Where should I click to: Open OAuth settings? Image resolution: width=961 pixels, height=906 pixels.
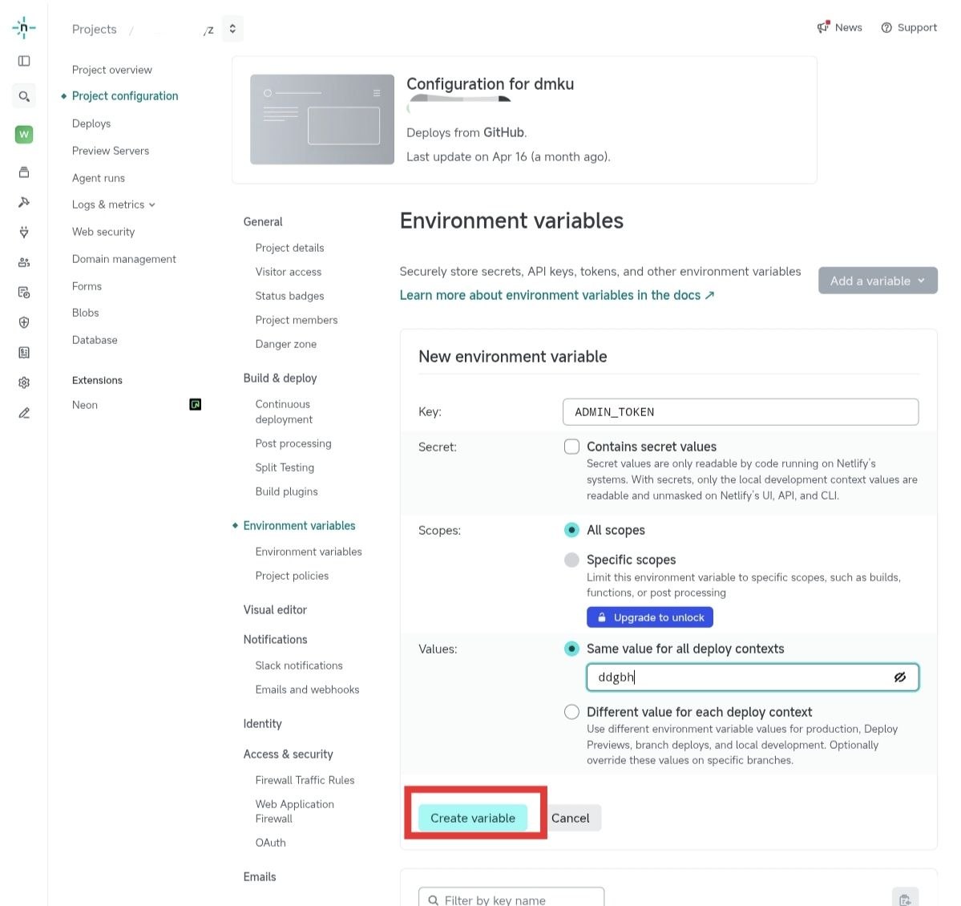pos(270,843)
